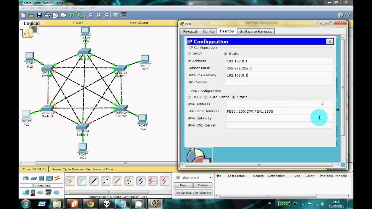Viewport: 372px width, 209px height.
Task: Redo with the right green arrow icon
Action: point(80,15)
